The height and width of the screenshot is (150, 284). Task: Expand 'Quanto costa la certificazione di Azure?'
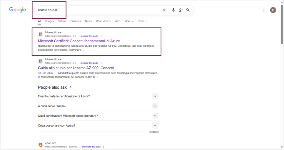coord(98,96)
